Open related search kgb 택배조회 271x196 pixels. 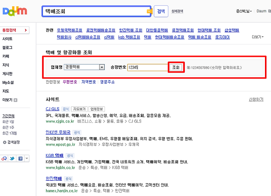tap(129, 37)
